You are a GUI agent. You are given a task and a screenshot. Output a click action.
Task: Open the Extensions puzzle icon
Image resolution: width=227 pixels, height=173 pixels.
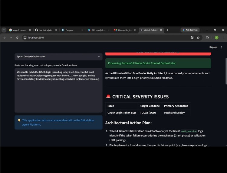207,37
